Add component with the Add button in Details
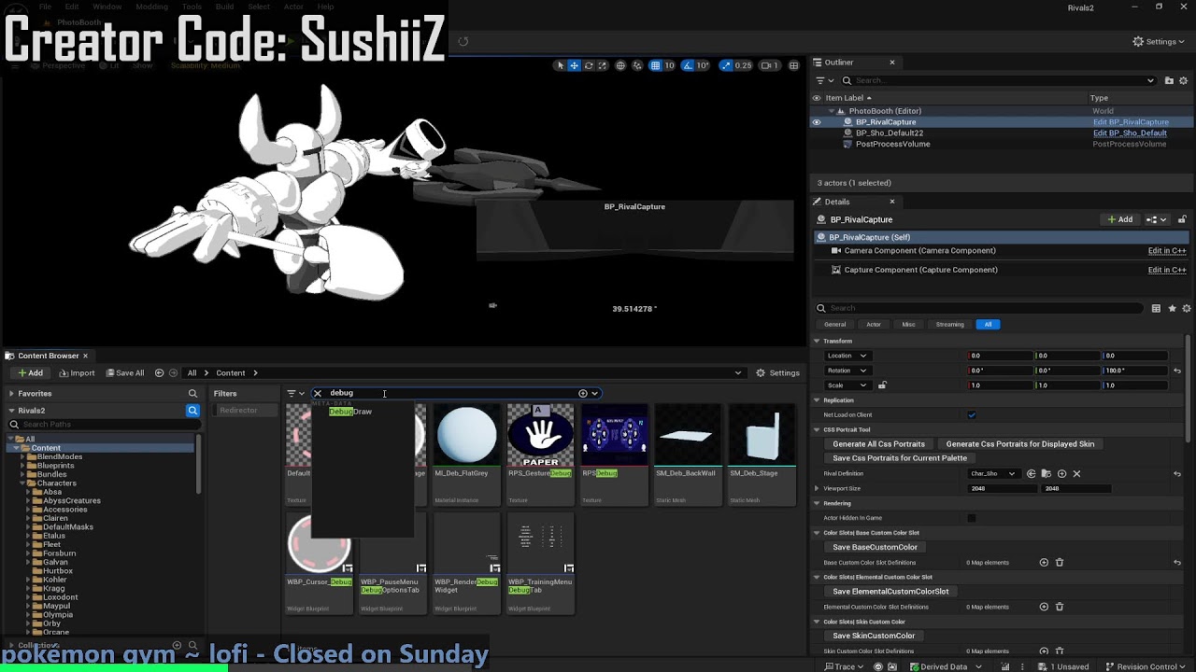This screenshot has height=672, width=1196. [x=1119, y=219]
